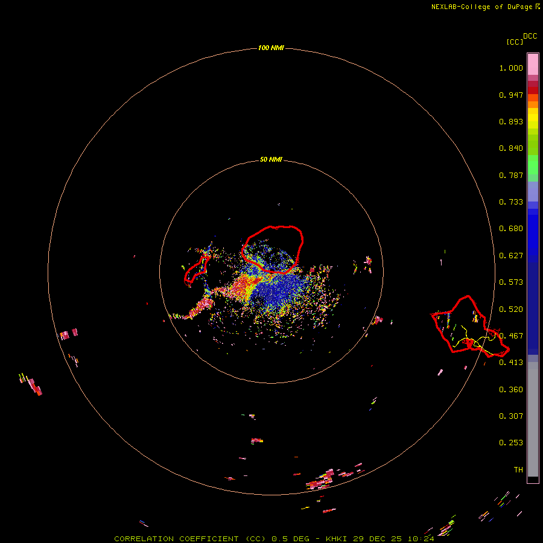Click the red Oahu island outline on the right
The width and height of the screenshot is (543, 543).
470,326
